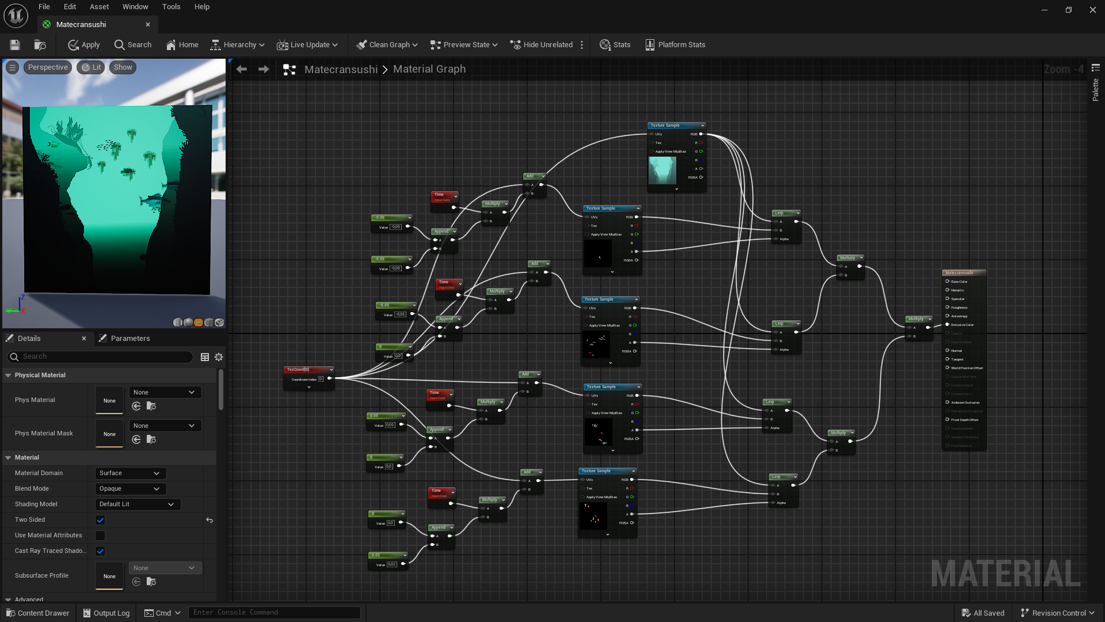1105x622 pixels.
Task: Use selected asset for Phys Material
Action: click(x=136, y=407)
